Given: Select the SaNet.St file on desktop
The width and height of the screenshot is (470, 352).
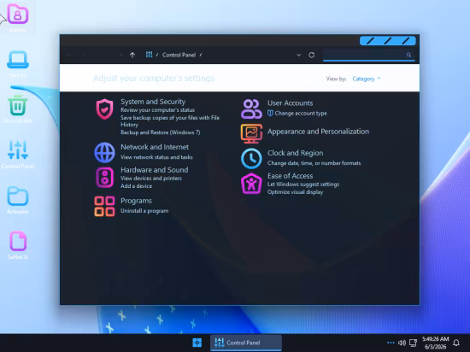Looking at the screenshot, I should tap(18, 245).
